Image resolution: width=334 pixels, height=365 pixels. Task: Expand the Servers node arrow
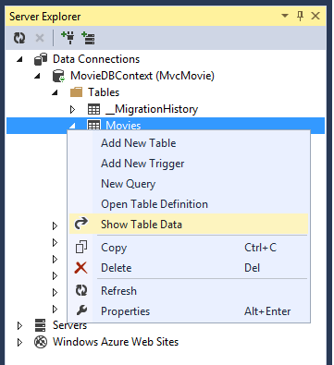(x=19, y=325)
